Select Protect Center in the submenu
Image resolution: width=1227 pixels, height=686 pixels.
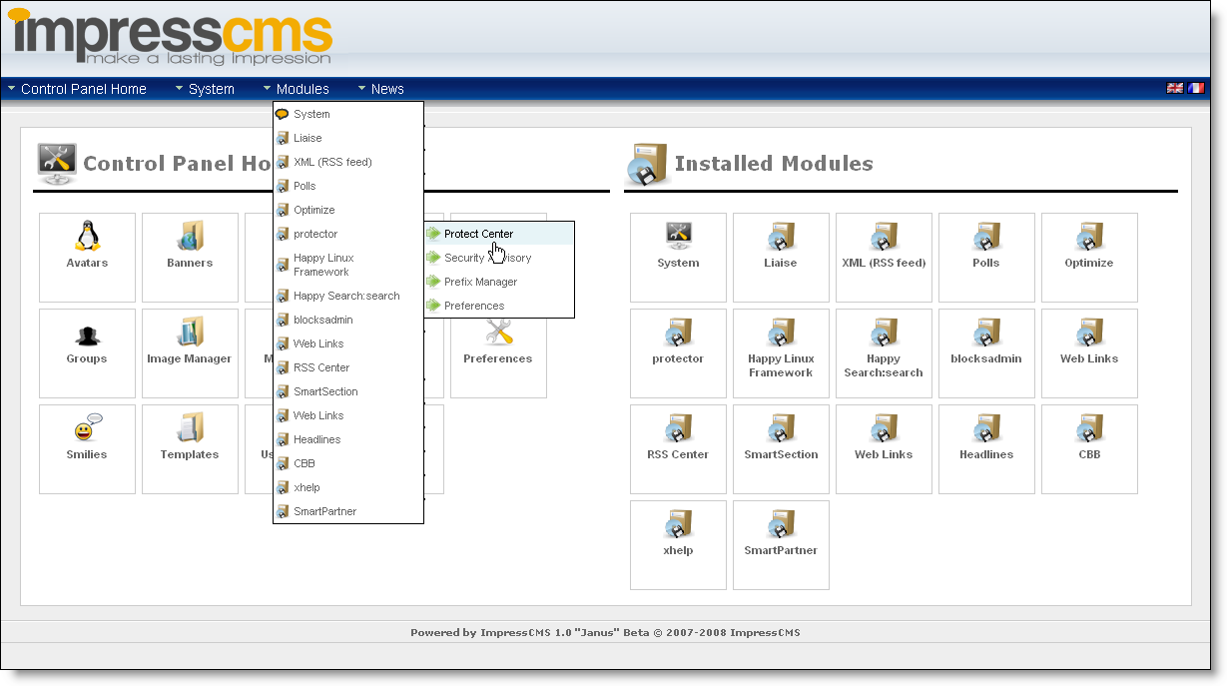pos(478,234)
